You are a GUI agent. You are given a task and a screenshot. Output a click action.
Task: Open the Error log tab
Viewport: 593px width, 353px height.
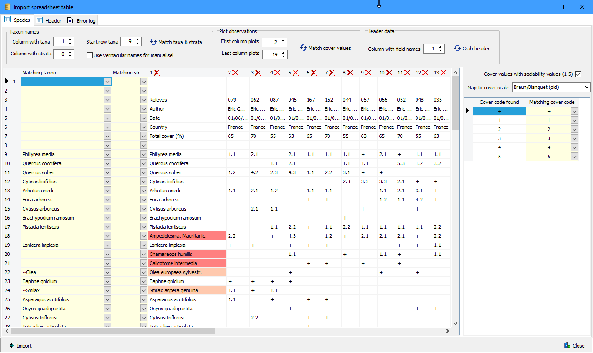click(x=81, y=20)
